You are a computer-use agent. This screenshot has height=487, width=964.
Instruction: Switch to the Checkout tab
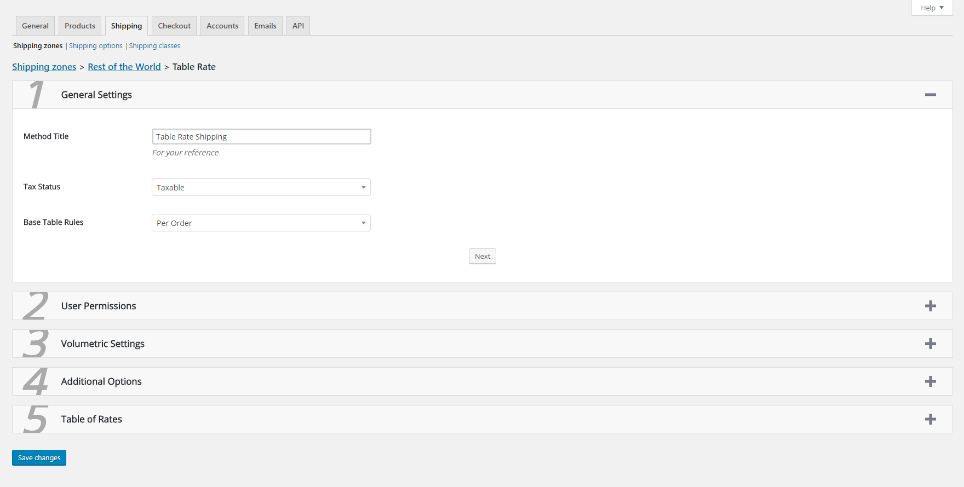click(x=174, y=26)
